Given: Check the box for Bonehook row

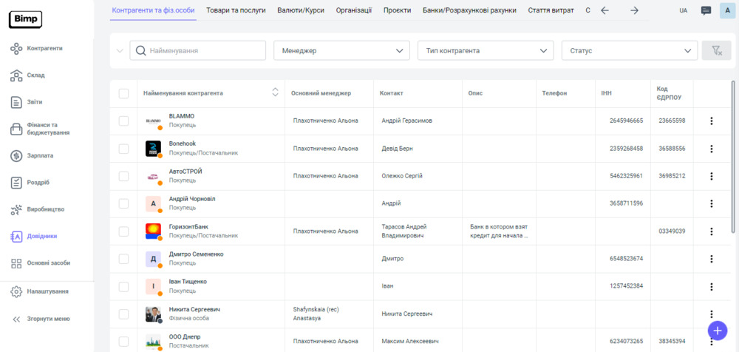Looking at the screenshot, I should [x=123, y=149].
